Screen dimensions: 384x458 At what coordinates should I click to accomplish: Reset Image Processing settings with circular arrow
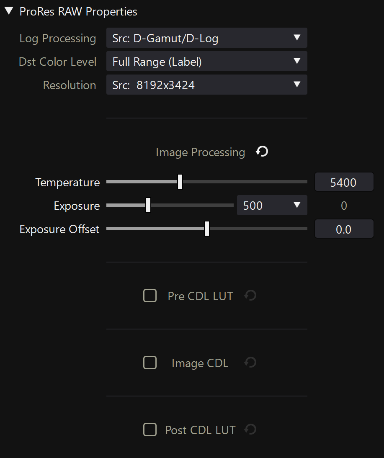pyautogui.click(x=262, y=152)
